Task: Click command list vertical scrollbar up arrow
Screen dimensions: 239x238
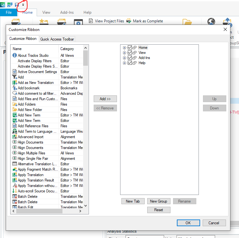Action: (x=85, y=48)
